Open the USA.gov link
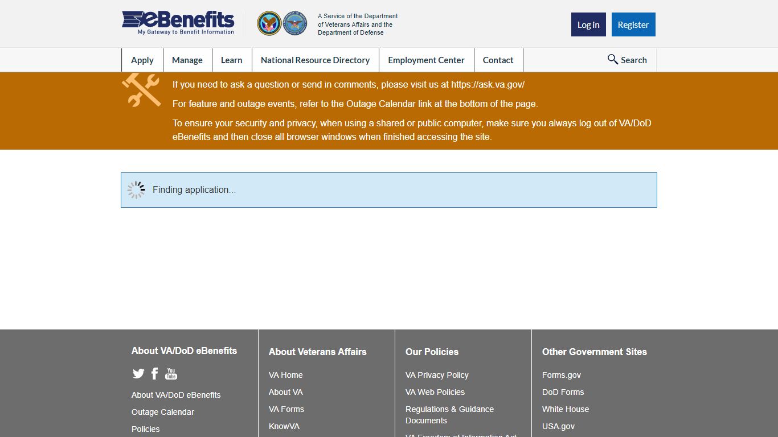 pyautogui.click(x=559, y=426)
